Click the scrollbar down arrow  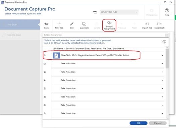coord(167,118)
